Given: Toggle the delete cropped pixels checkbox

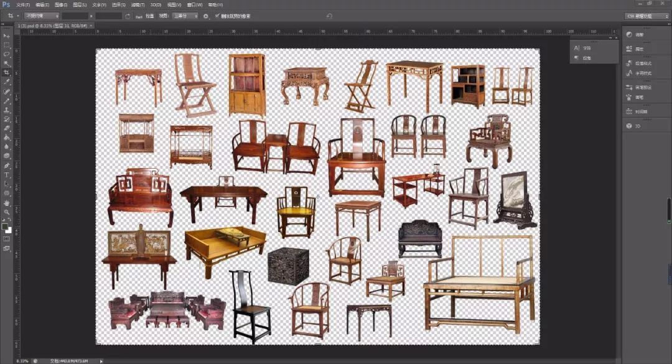Looking at the screenshot, I should coord(217,16).
